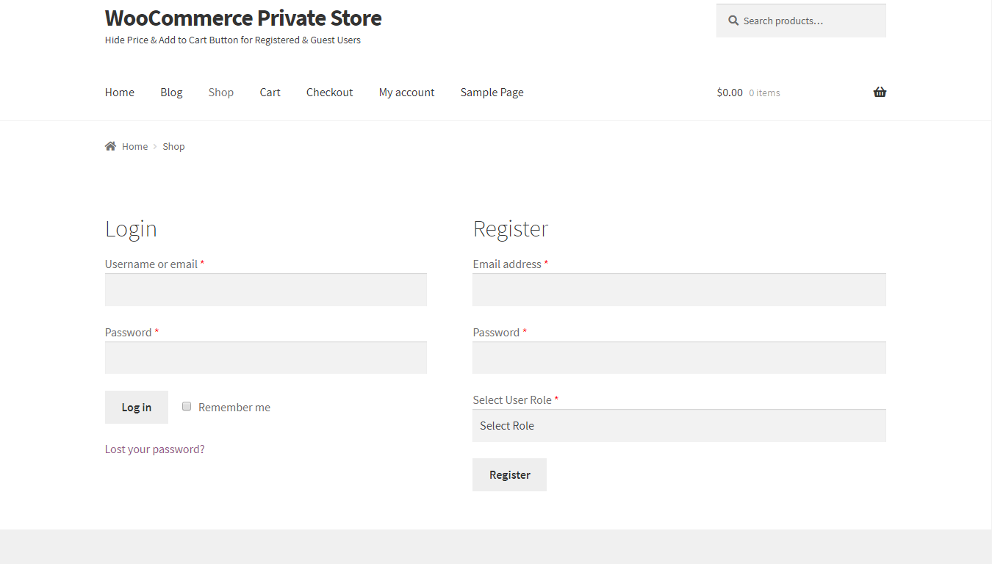
Task: Focus the Email address field for registration
Action: (x=679, y=289)
